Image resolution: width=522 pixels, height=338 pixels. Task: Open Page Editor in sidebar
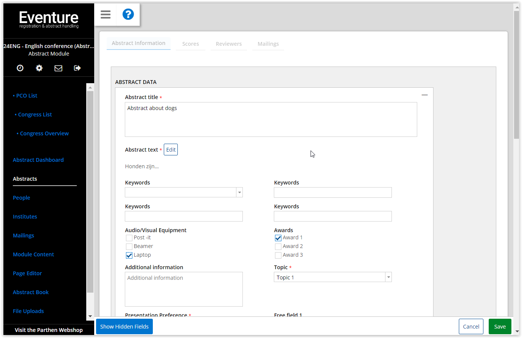coord(27,273)
